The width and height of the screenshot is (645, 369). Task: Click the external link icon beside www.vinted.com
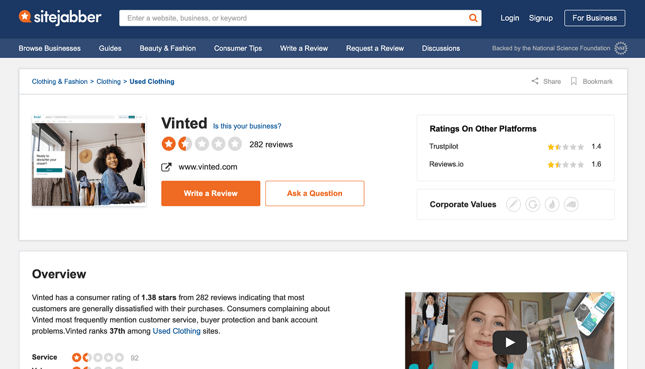click(166, 167)
